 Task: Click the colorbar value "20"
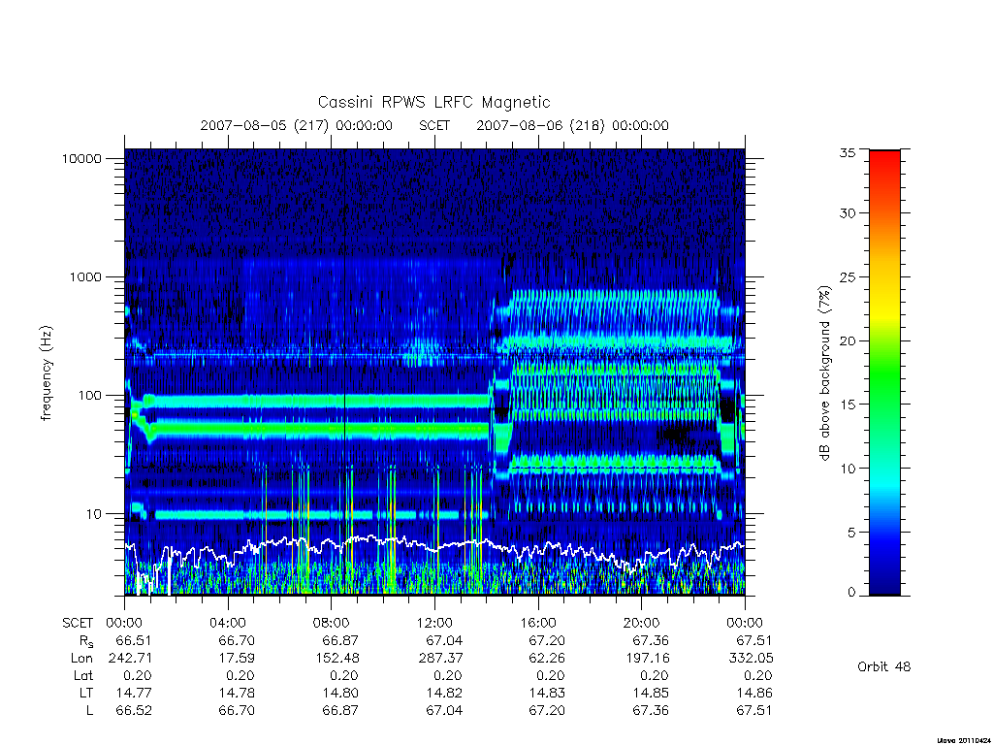[847, 340]
